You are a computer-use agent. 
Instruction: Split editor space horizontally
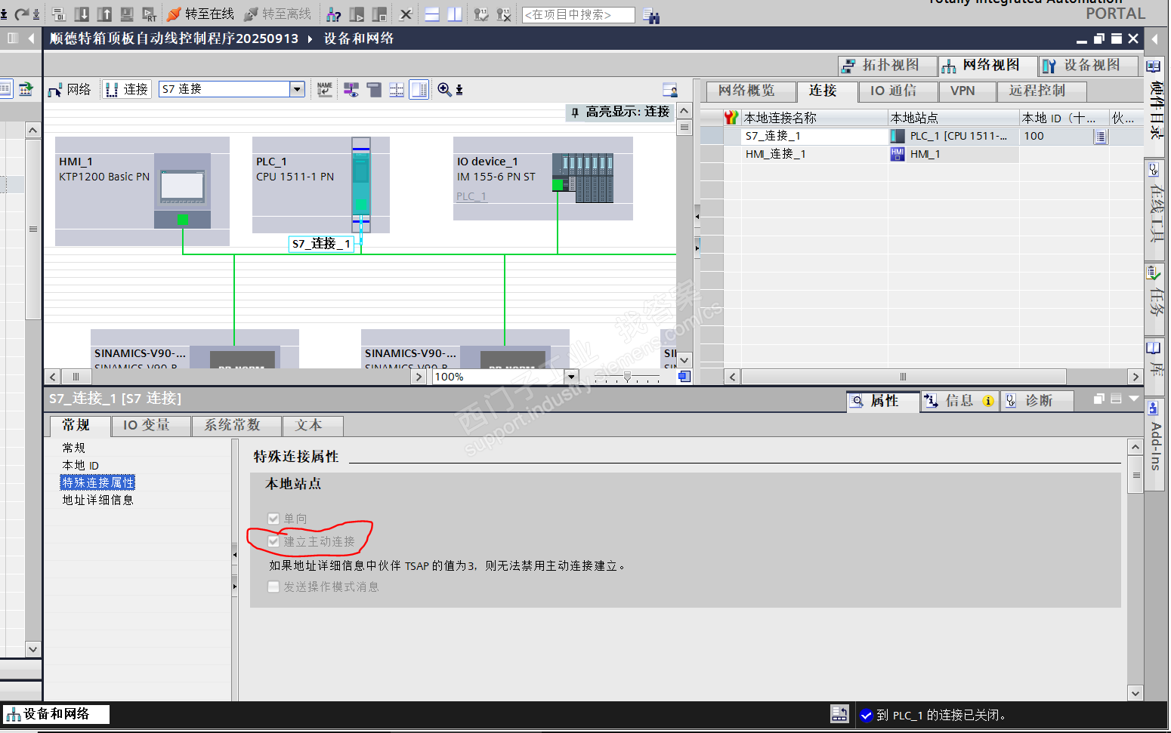click(x=432, y=14)
